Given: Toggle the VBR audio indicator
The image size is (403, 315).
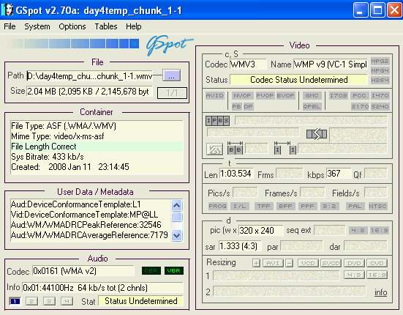Looking at the screenshot, I should (174, 271).
